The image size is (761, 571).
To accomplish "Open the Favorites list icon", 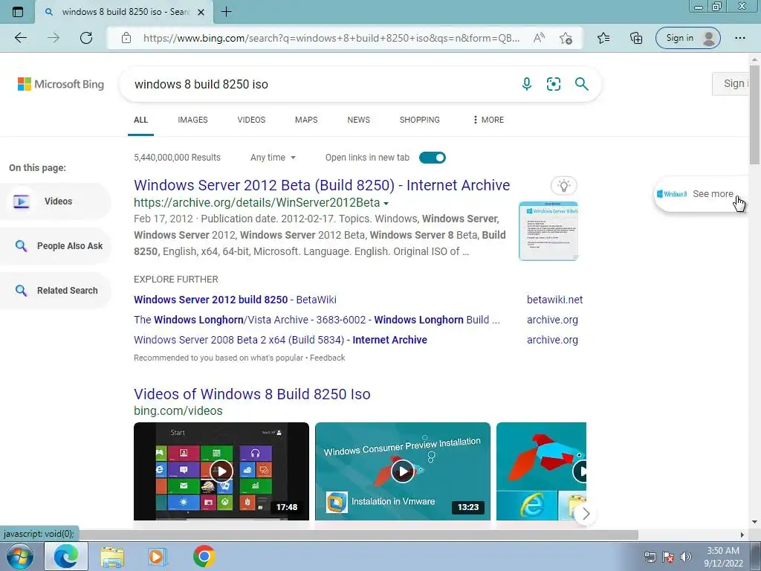I will click(603, 38).
